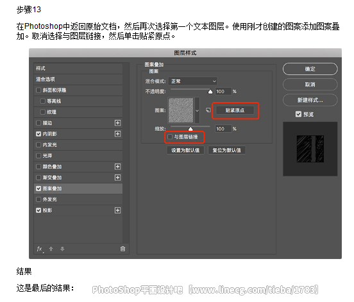The image size is (354, 302).
Task: Add another 颜色叠加 effect with plus icon
Action: point(117,167)
